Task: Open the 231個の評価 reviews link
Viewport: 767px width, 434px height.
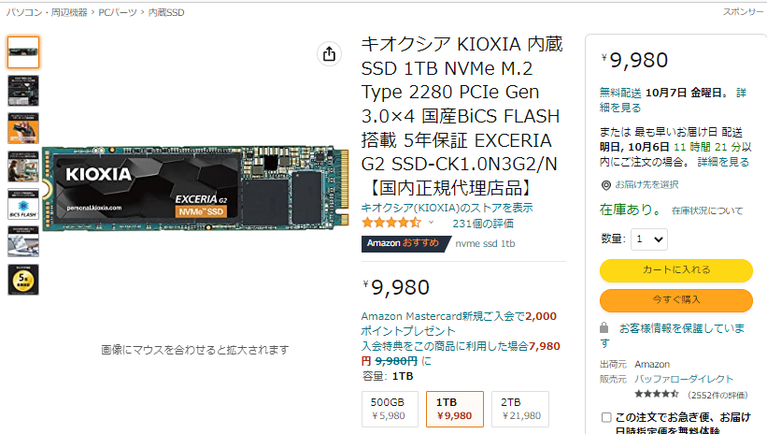Action: [482, 224]
